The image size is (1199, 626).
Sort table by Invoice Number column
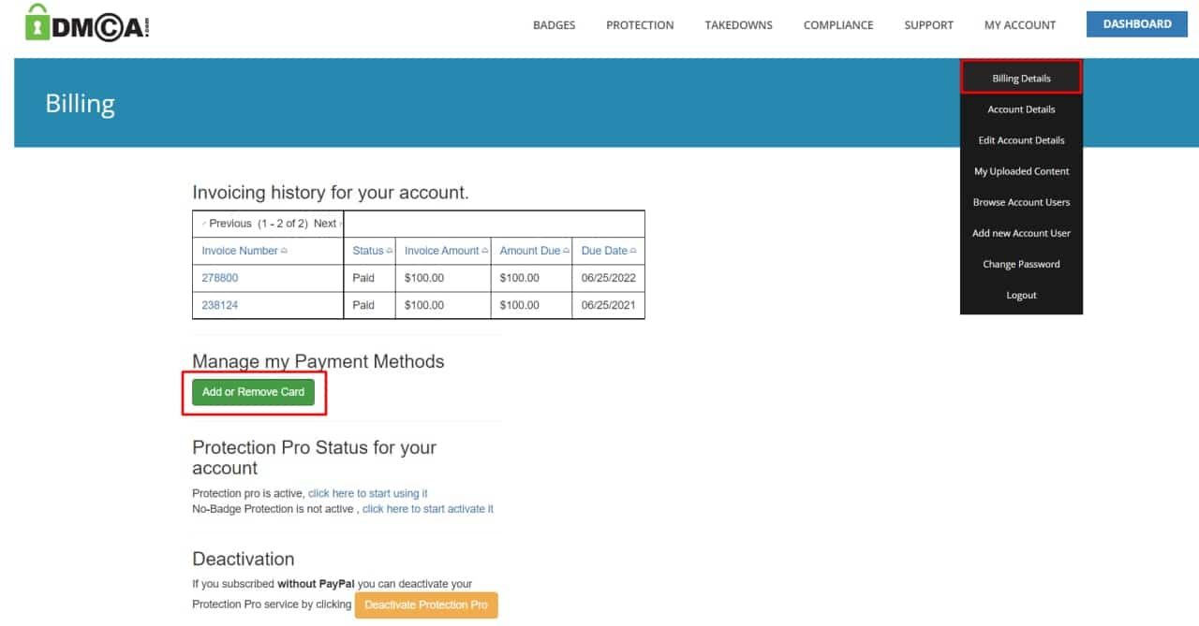tap(240, 251)
